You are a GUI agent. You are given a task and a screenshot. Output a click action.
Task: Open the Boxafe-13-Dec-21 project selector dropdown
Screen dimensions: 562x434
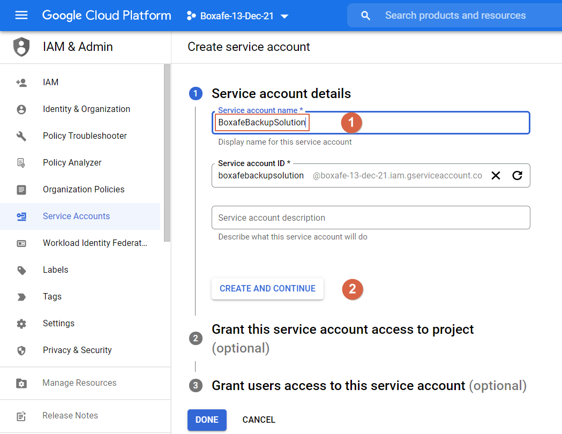[x=237, y=16]
